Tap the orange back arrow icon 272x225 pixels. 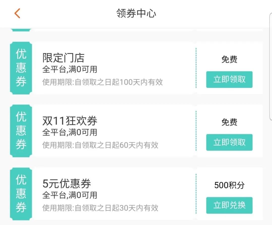pos(17,13)
